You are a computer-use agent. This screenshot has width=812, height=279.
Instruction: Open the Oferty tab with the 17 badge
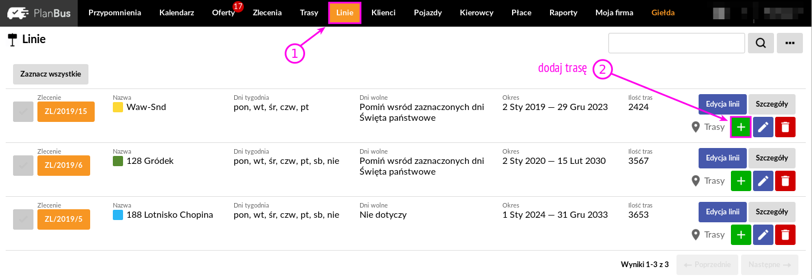223,12
